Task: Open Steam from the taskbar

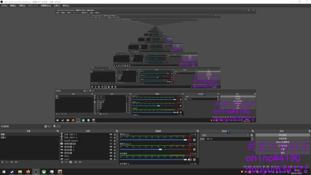Action: point(12,172)
